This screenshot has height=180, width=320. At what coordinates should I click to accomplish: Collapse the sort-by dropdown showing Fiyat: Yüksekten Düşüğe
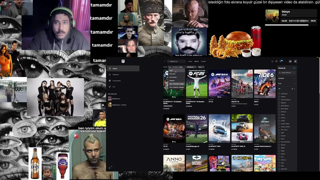[176, 67]
